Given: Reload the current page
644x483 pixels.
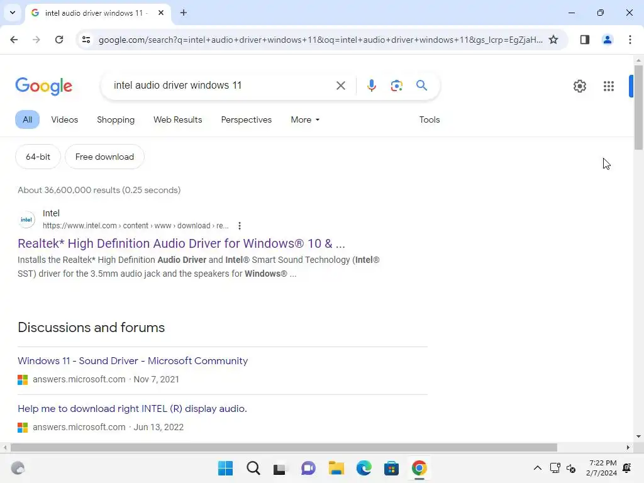Looking at the screenshot, I should click(x=59, y=40).
